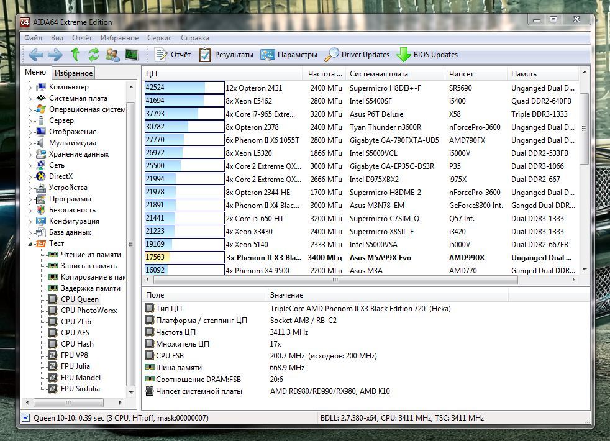This screenshot has width=610, height=441.
Task: Expand the Безопасность tree node
Action: pos(30,211)
